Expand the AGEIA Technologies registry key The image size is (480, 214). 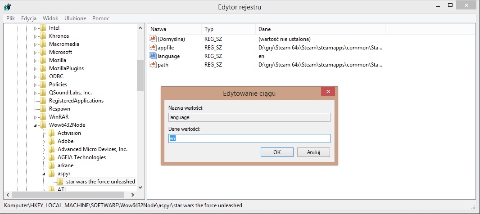(x=44, y=158)
